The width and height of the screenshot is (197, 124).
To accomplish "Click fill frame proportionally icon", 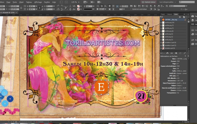I will coord(131,6).
